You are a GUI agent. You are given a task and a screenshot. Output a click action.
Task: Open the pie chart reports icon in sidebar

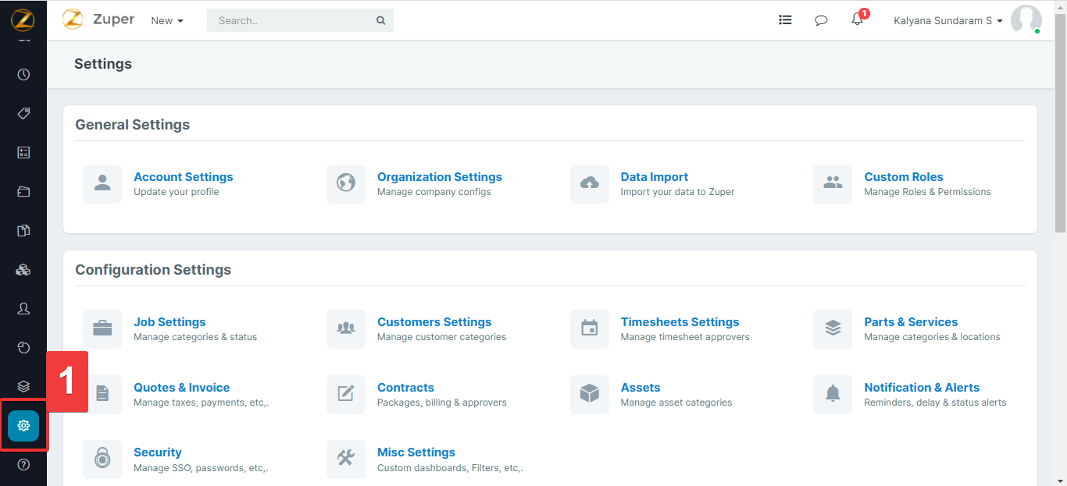tap(23, 348)
